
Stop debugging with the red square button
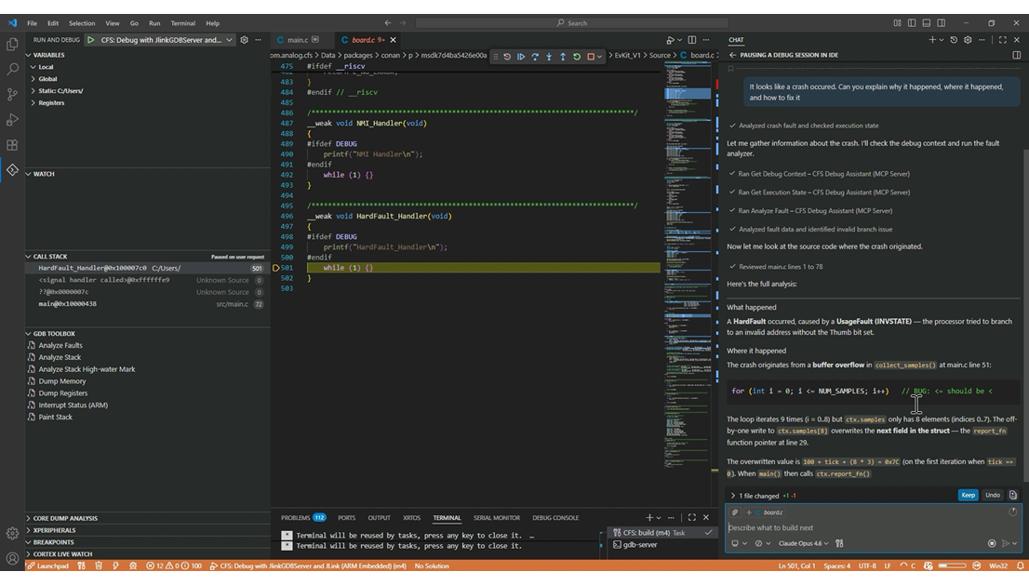tap(591, 57)
